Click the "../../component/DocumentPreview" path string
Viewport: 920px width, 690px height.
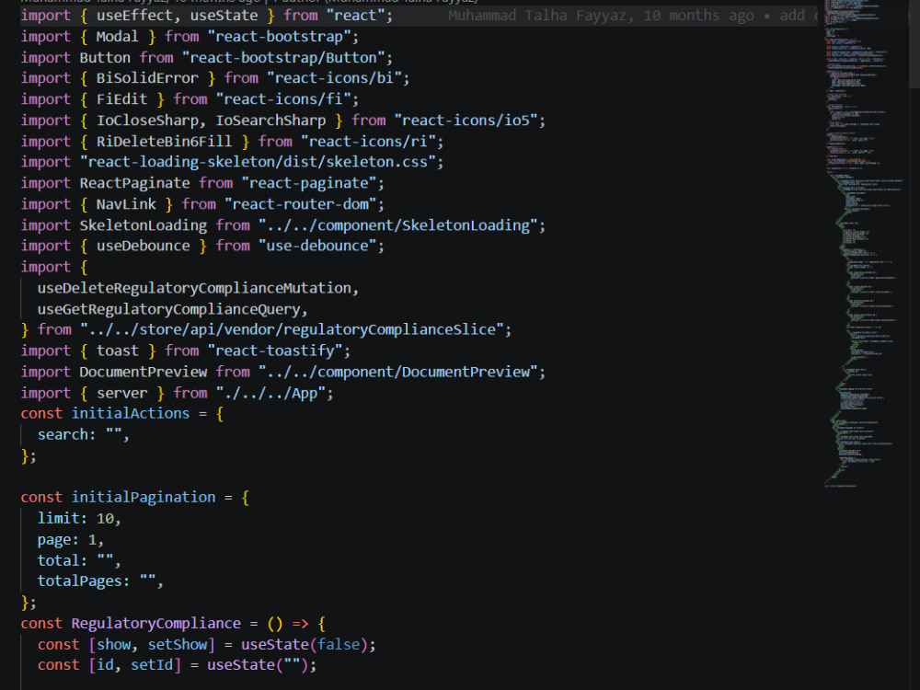[x=397, y=372]
